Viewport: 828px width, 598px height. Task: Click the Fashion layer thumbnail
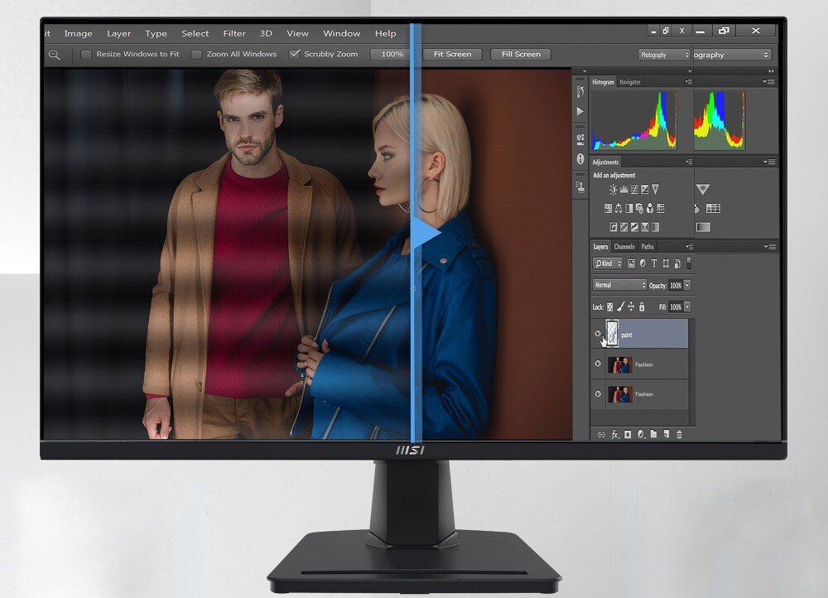click(x=619, y=364)
